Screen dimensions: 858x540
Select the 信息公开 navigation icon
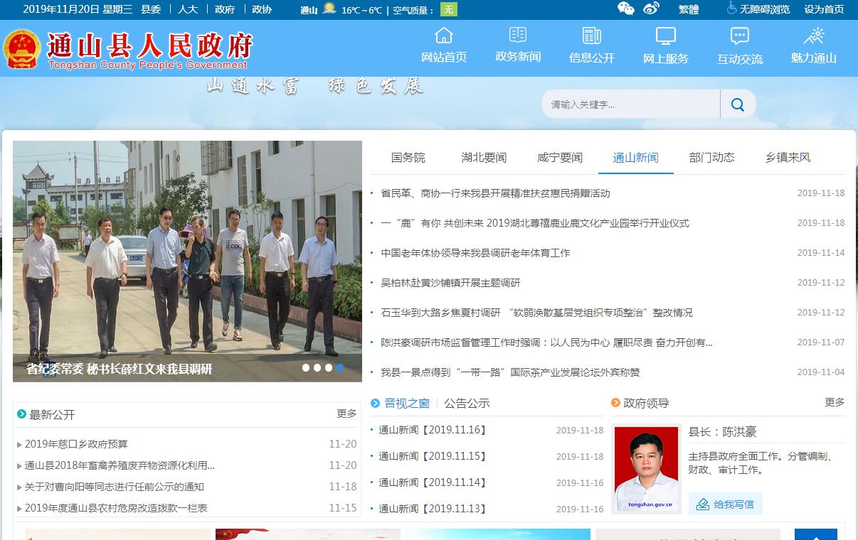(591, 36)
